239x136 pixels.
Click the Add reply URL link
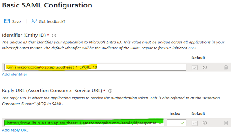(15, 130)
